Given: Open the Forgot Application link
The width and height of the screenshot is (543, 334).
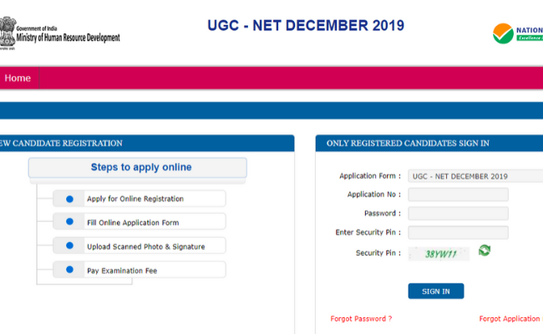Looking at the screenshot, I should click(x=510, y=318).
